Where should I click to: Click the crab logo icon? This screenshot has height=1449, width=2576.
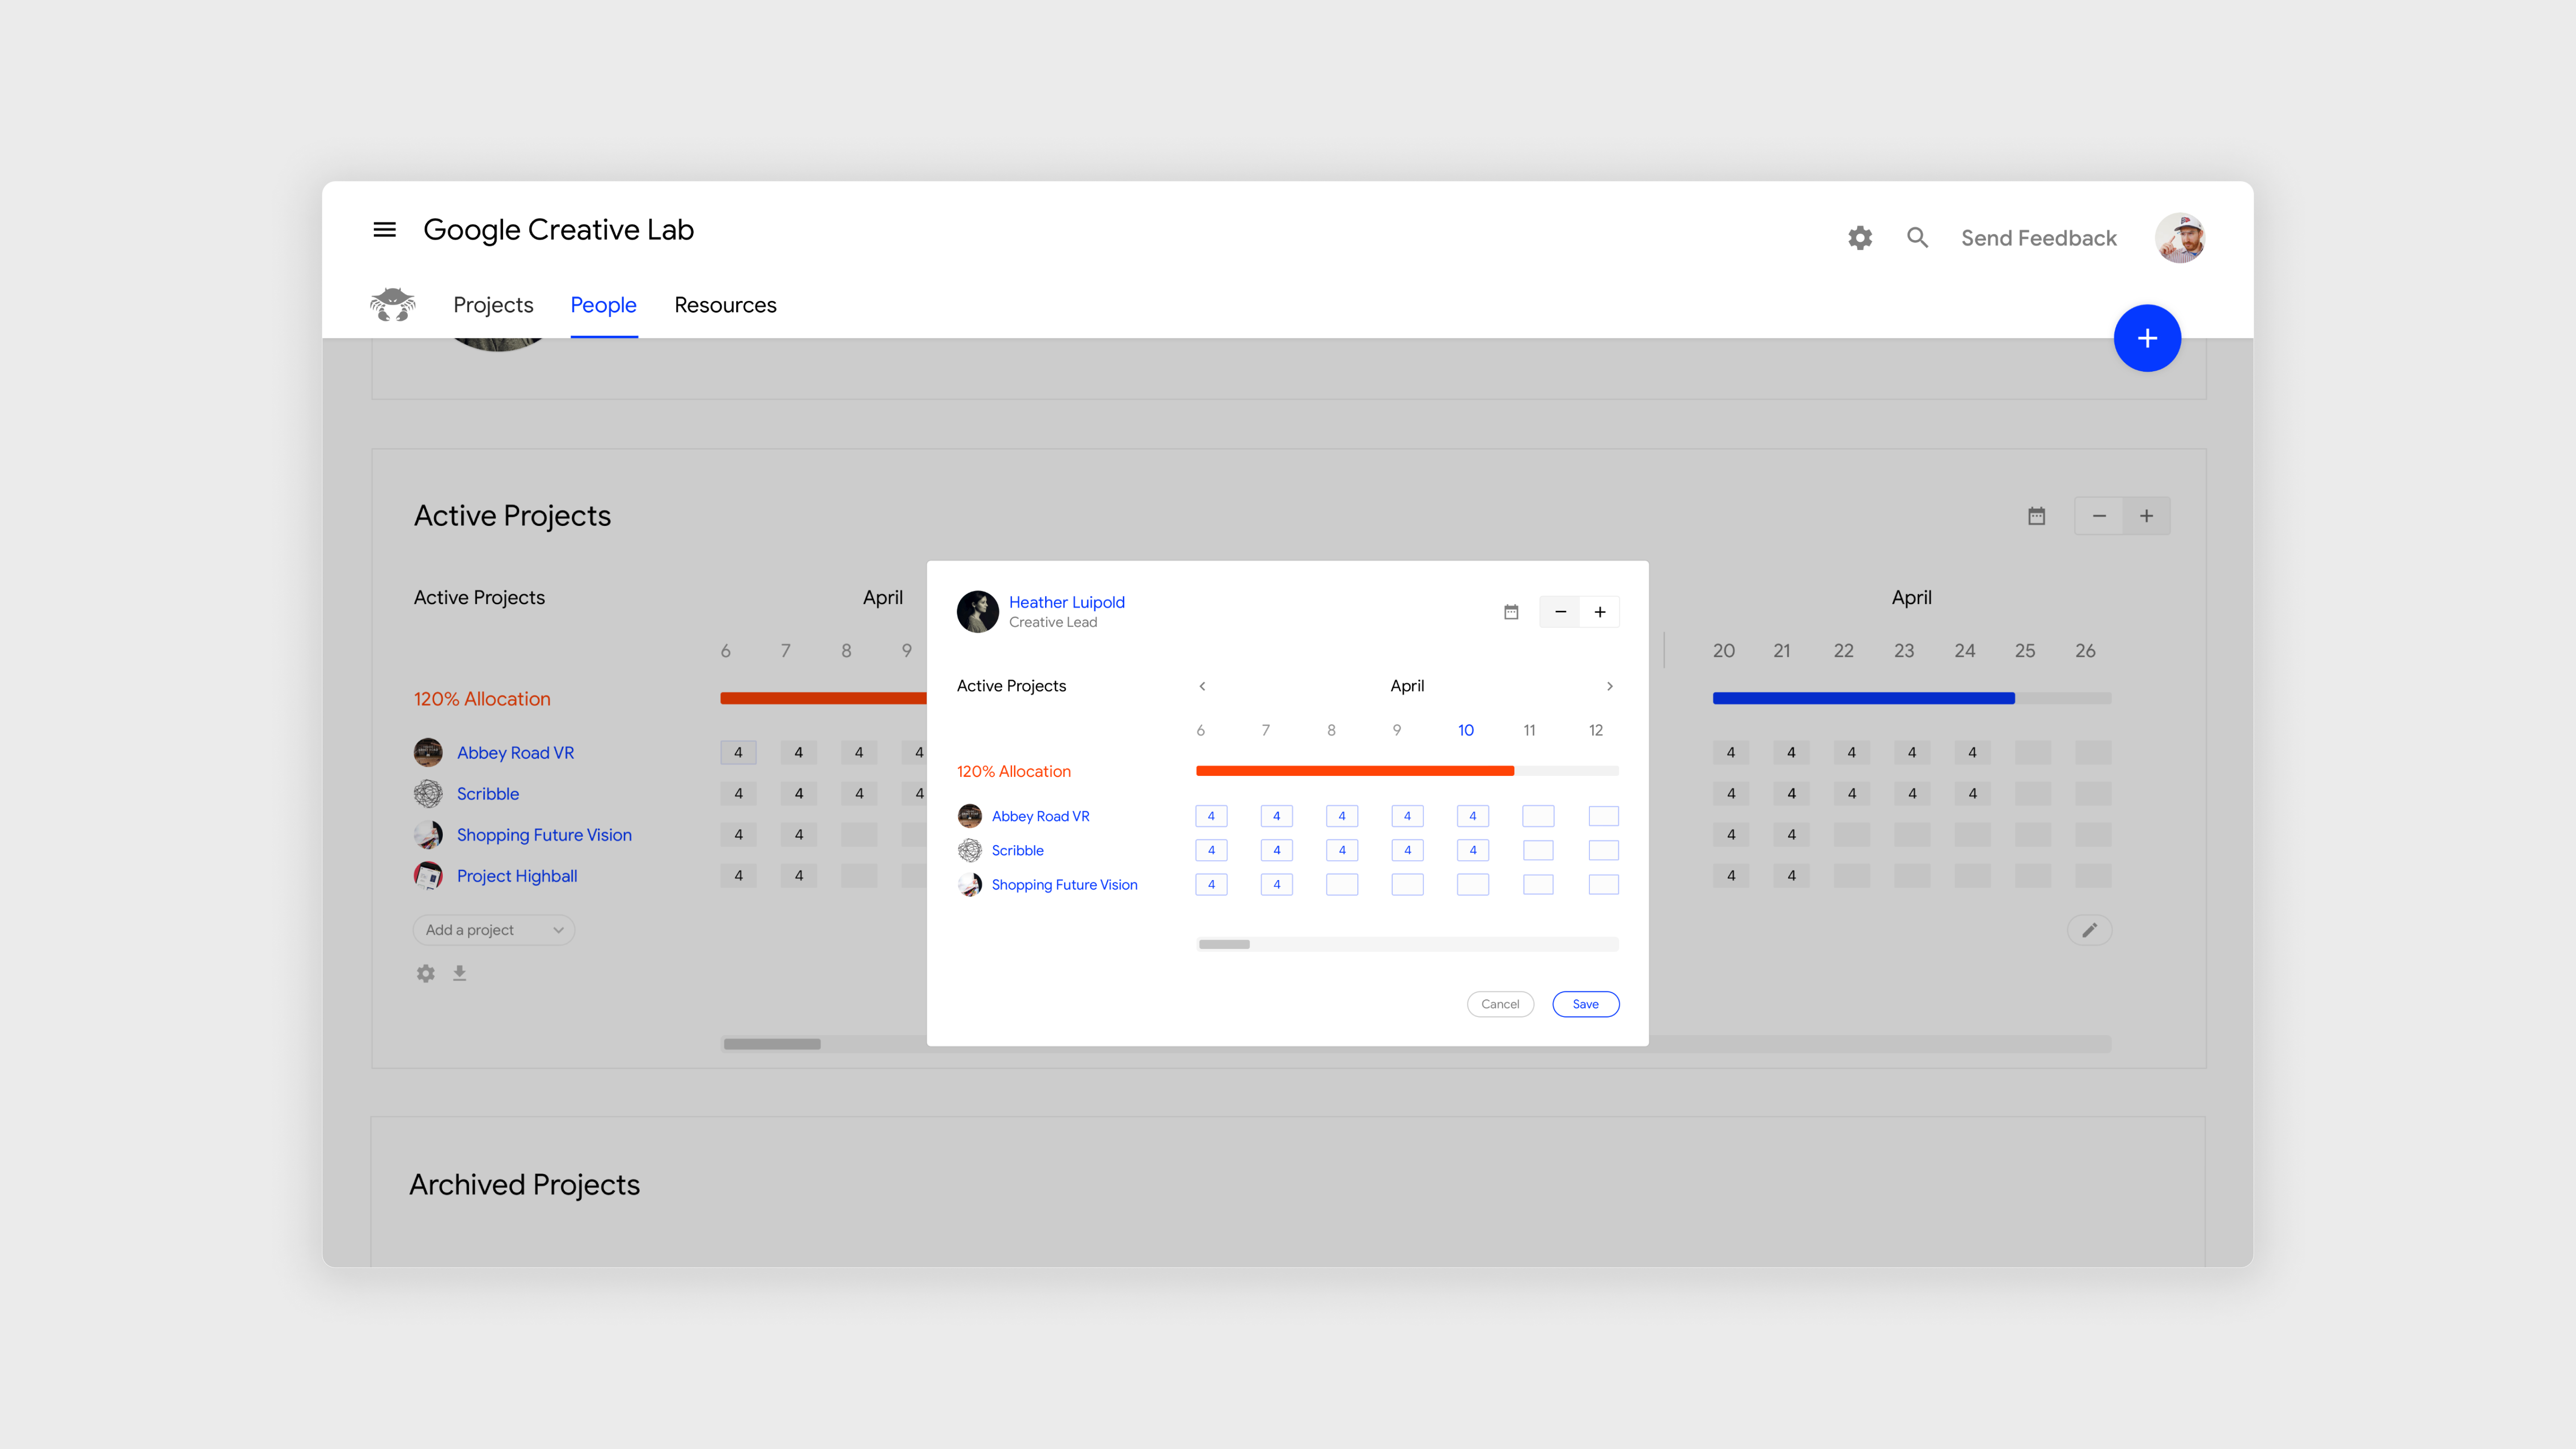coord(392,305)
